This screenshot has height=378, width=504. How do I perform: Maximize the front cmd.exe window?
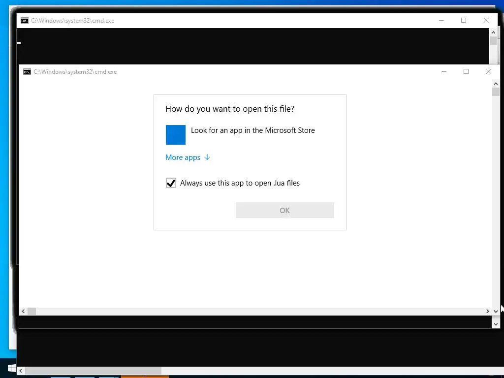[466, 71]
